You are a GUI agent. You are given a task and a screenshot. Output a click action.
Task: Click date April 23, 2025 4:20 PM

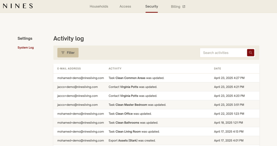pyautogui.click(x=229, y=96)
